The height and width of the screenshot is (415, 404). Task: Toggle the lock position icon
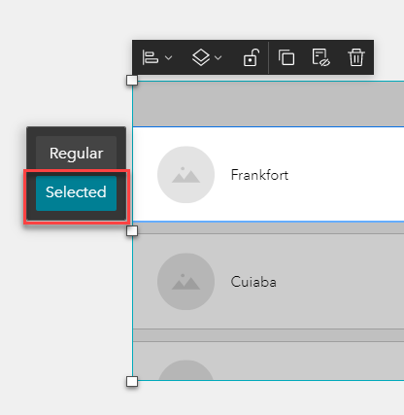click(252, 57)
